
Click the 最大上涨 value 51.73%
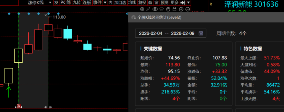272,58
